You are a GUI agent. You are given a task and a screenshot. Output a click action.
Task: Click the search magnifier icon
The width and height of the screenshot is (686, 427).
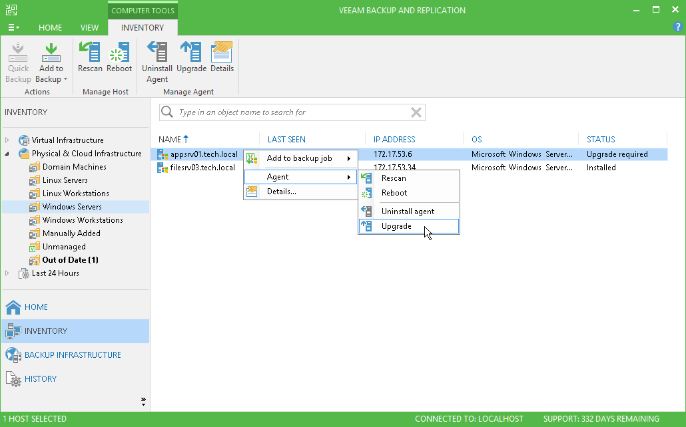point(167,112)
